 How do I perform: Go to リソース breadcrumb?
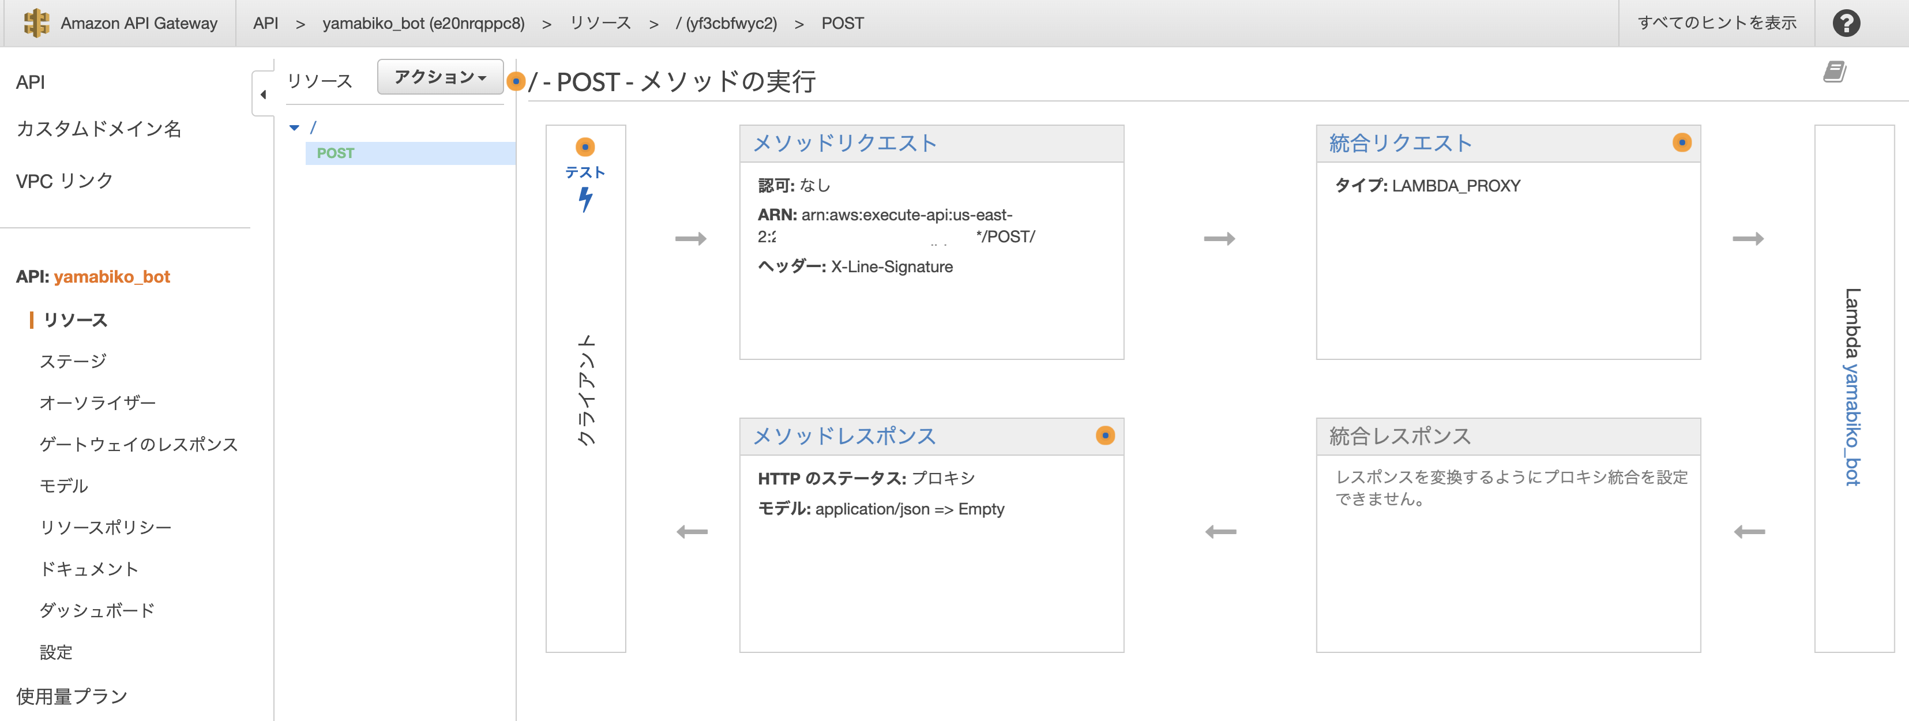600,23
